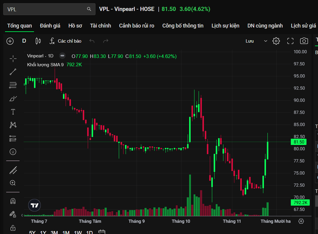Open the Fibonacci retracement tool

(13, 85)
